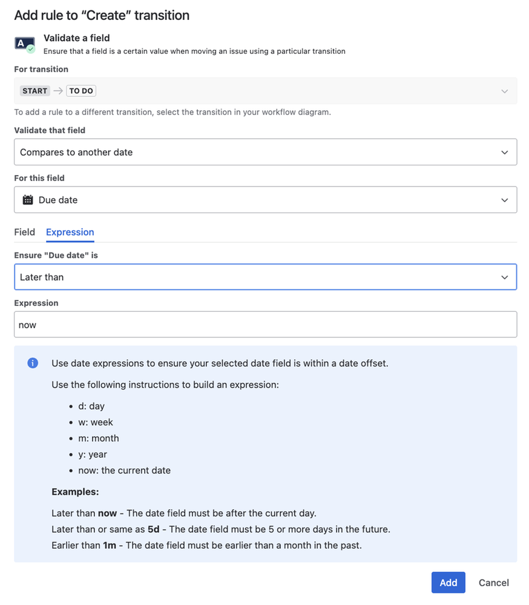Switch to the Field tab
Screen dimensions: 529x605
point(25,232)
